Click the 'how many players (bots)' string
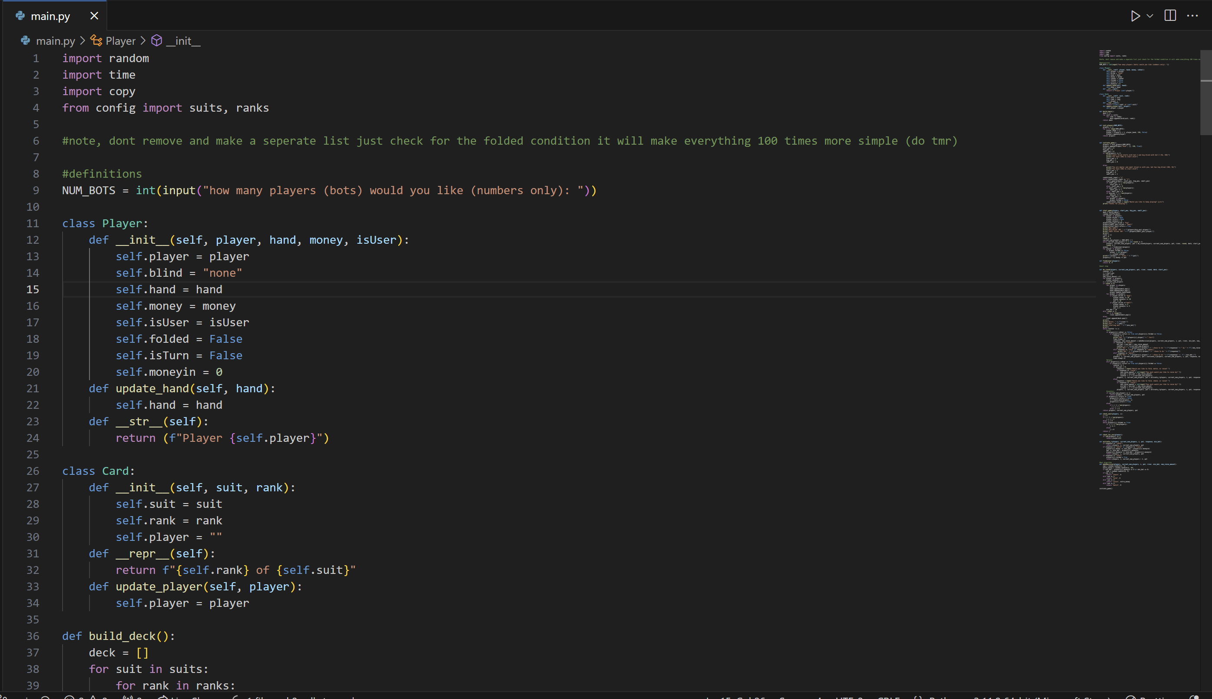The image size is (1212, 699). point(396,191)
